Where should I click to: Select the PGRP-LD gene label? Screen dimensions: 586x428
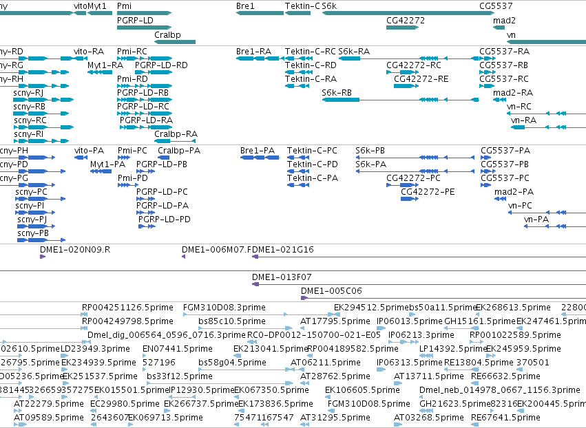point(135,21)
